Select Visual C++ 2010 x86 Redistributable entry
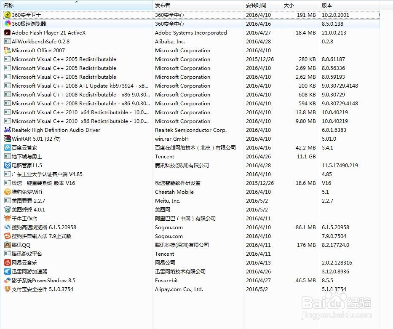 [192, 121]
